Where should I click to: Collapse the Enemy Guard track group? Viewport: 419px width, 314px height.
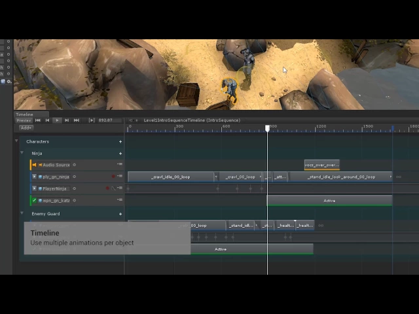[x=22, y=213]
